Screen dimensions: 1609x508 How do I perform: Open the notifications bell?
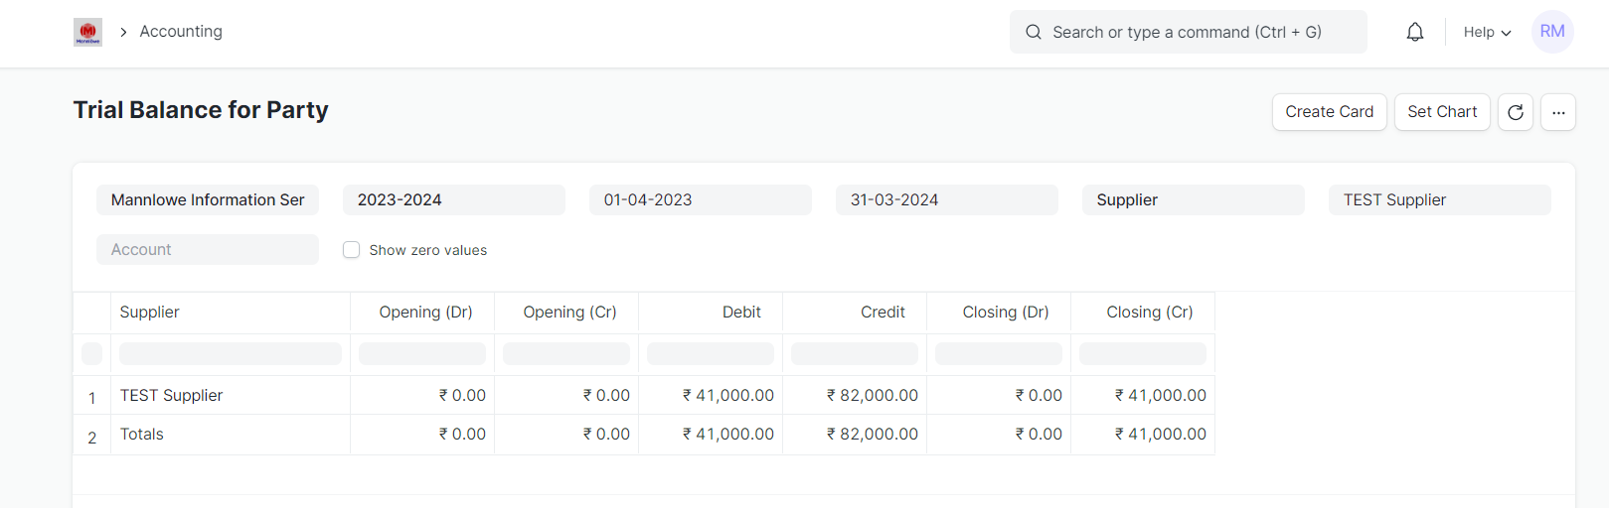pyautogui.click(x=1415, y=32)
